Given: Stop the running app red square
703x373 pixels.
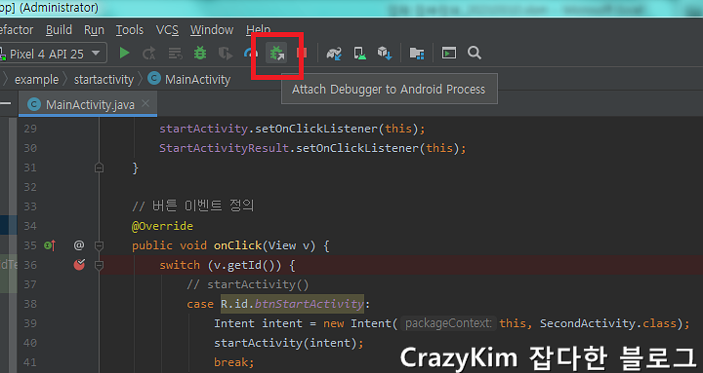Looking at the screenshot, I should (302, 54).
